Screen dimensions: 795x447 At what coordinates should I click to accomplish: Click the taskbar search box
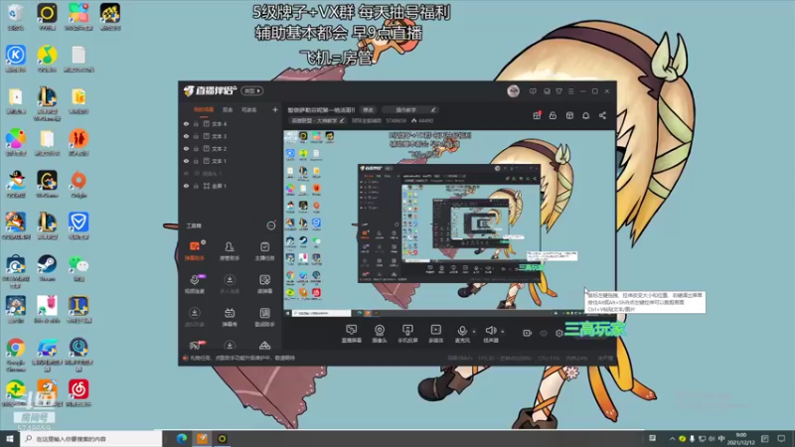pos(91,438)
